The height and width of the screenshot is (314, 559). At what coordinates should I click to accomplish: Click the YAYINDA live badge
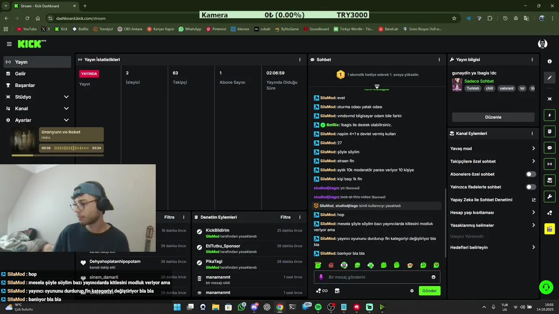89,74
